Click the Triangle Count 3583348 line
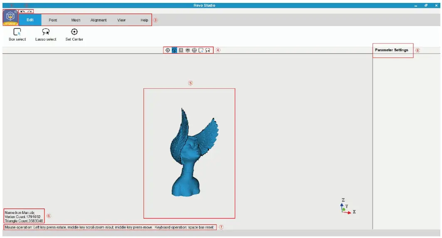Viewport: 442px width, 238px height. pos(24,221)
